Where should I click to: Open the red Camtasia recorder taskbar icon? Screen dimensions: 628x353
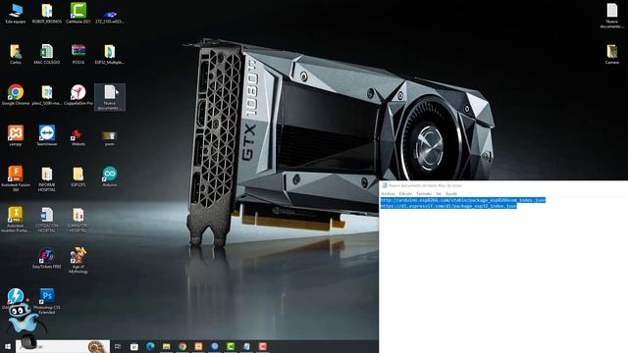[262, 346]
